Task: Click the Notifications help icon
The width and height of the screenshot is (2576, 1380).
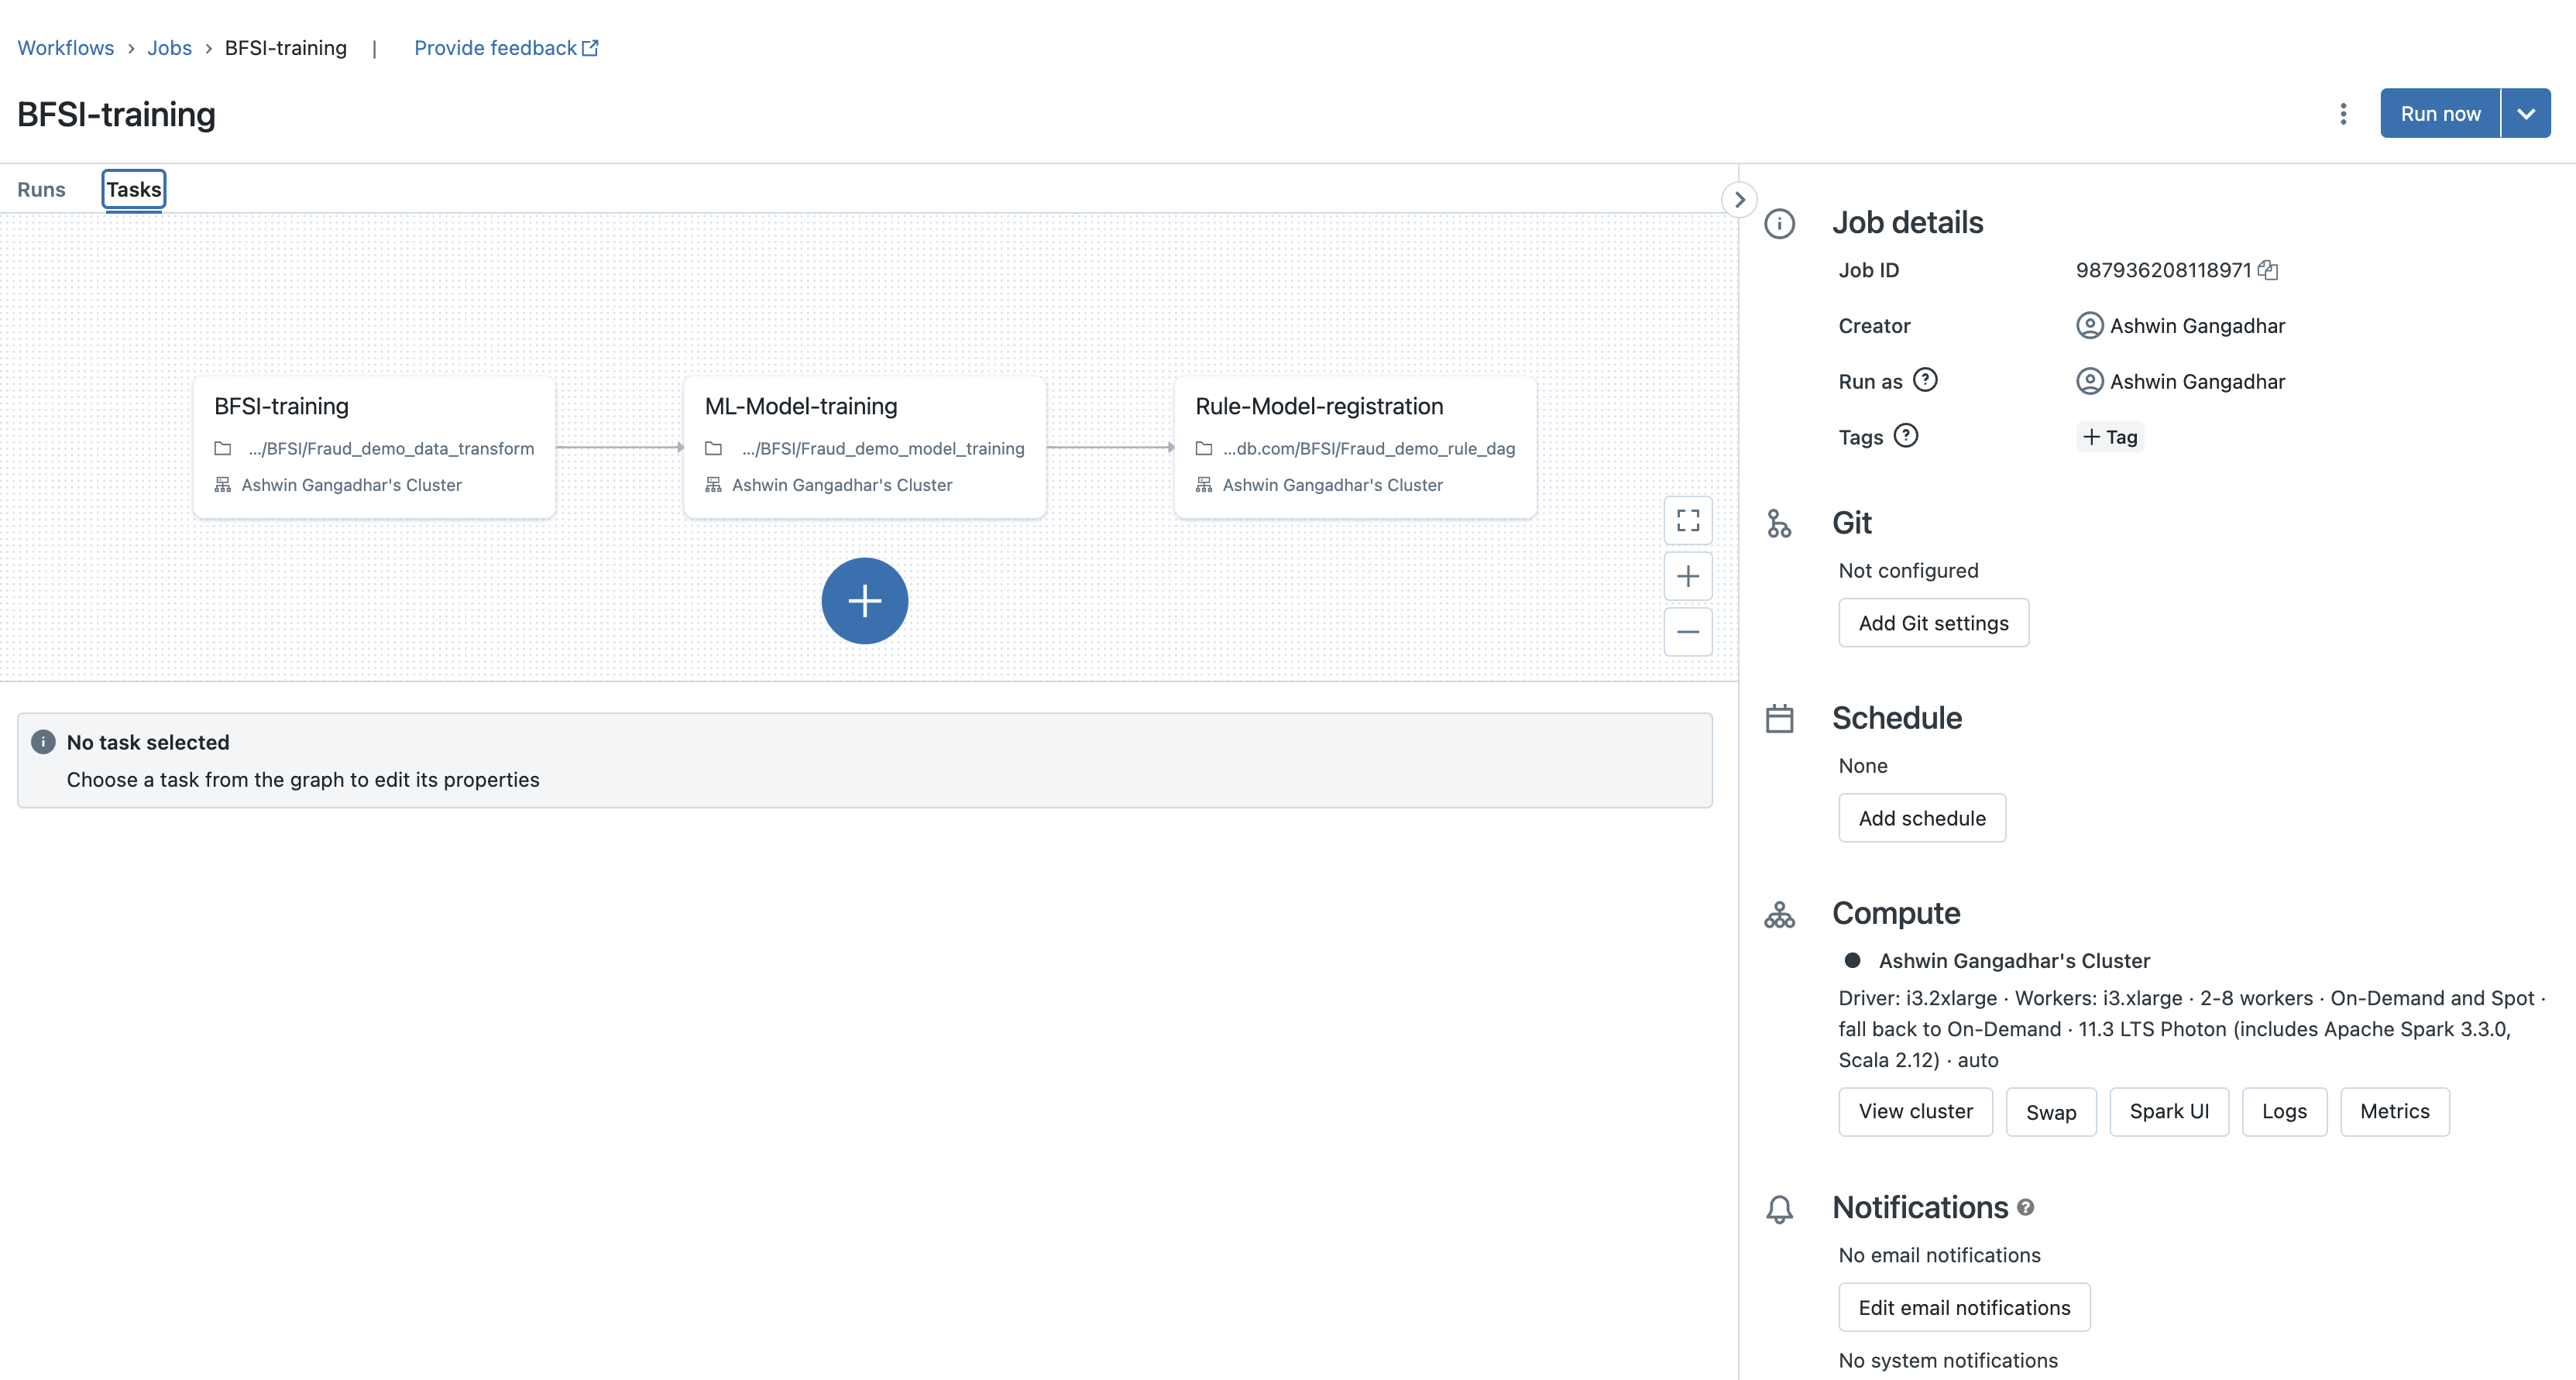Action: click(2025, 1207)
